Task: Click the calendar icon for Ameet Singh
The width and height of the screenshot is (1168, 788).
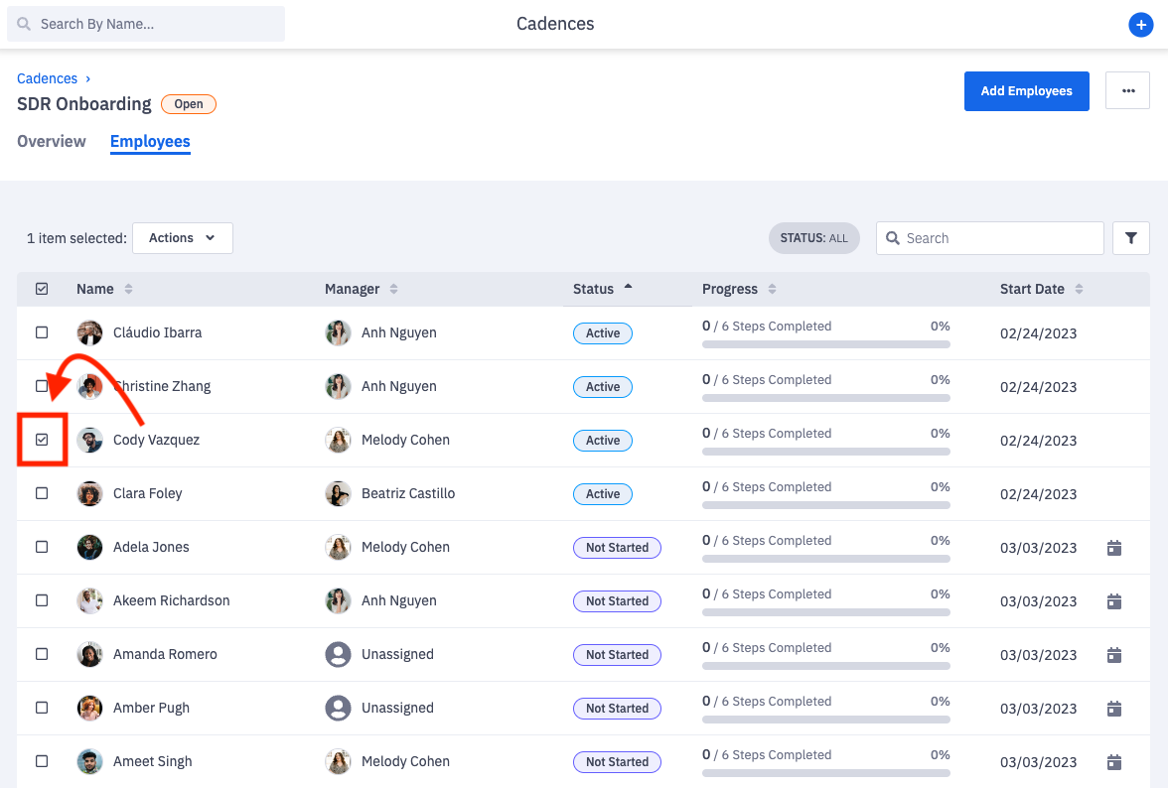Action: pyautogui.click(x=1114, y=762)
